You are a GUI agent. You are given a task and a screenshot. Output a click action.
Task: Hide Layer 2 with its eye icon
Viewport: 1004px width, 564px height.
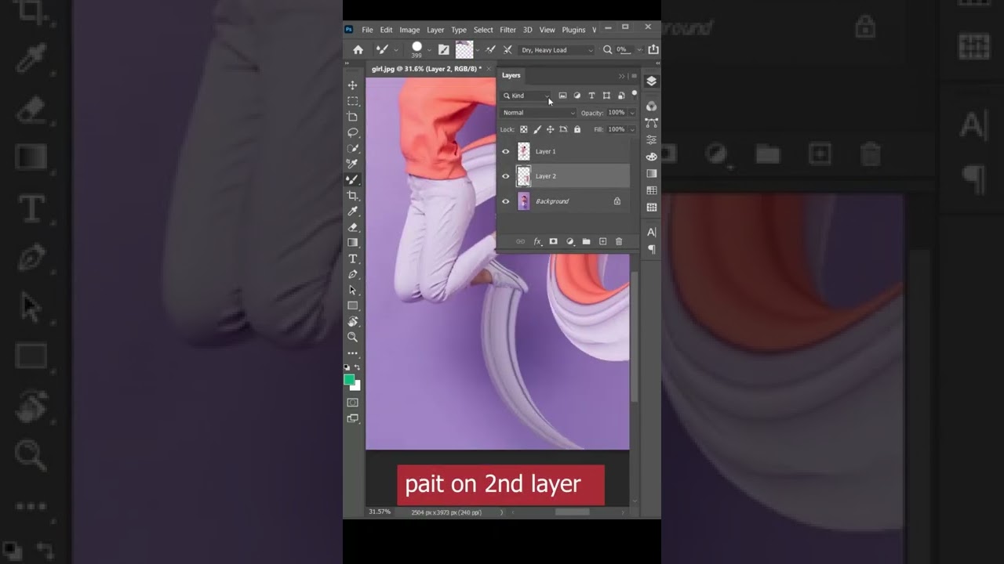point(505,176)
